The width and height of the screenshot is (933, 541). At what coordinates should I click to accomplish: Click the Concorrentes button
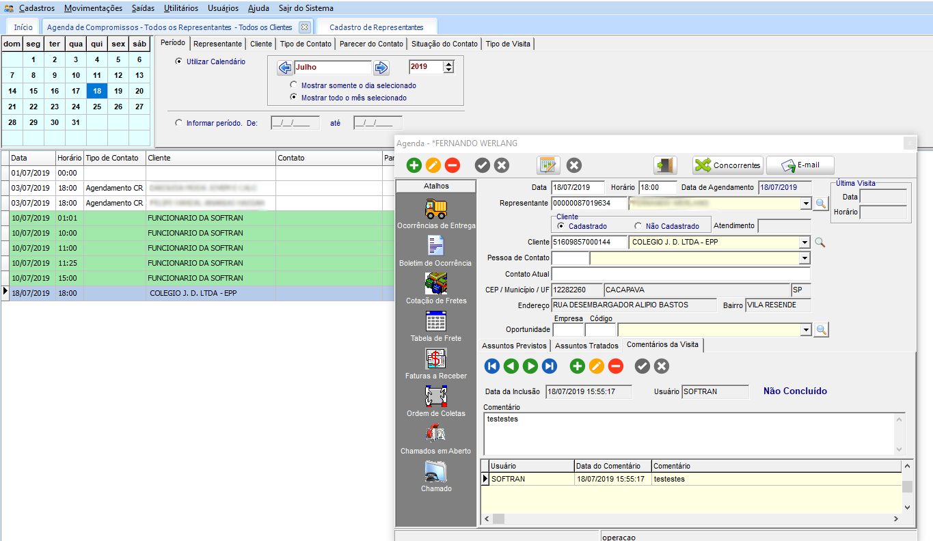(x=727, y=165)
